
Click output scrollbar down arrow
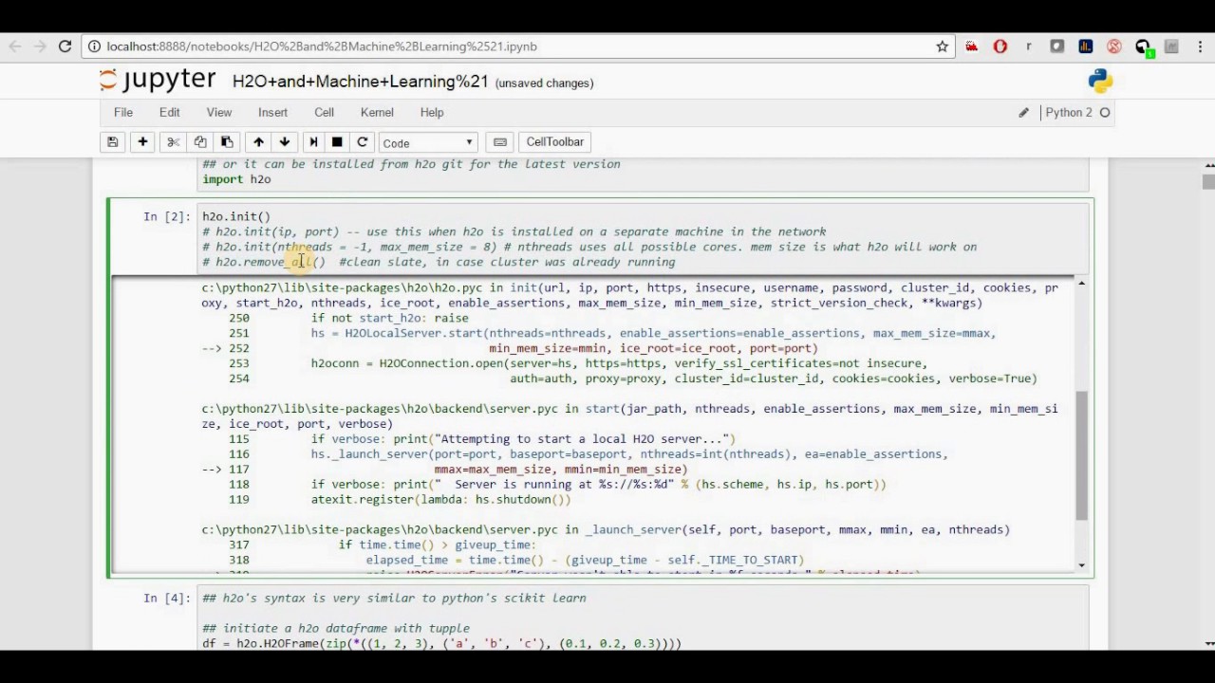pos(1081,565)
